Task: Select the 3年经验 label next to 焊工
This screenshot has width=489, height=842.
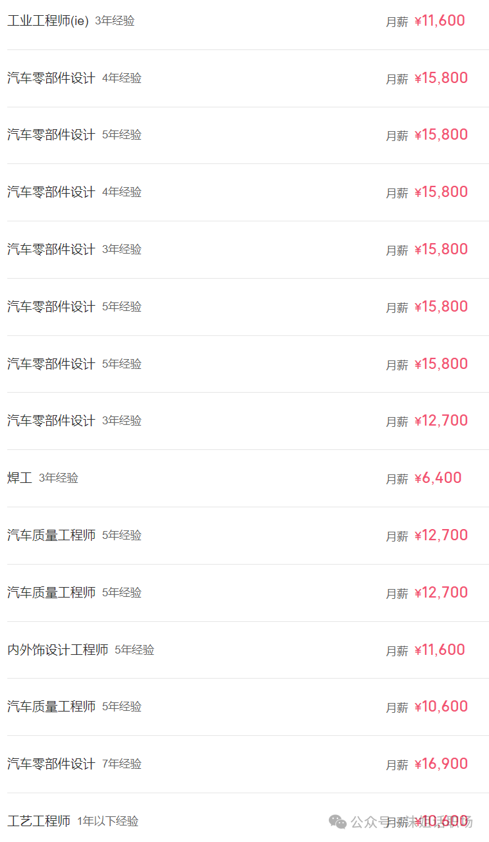Action: tap(59, 478)
